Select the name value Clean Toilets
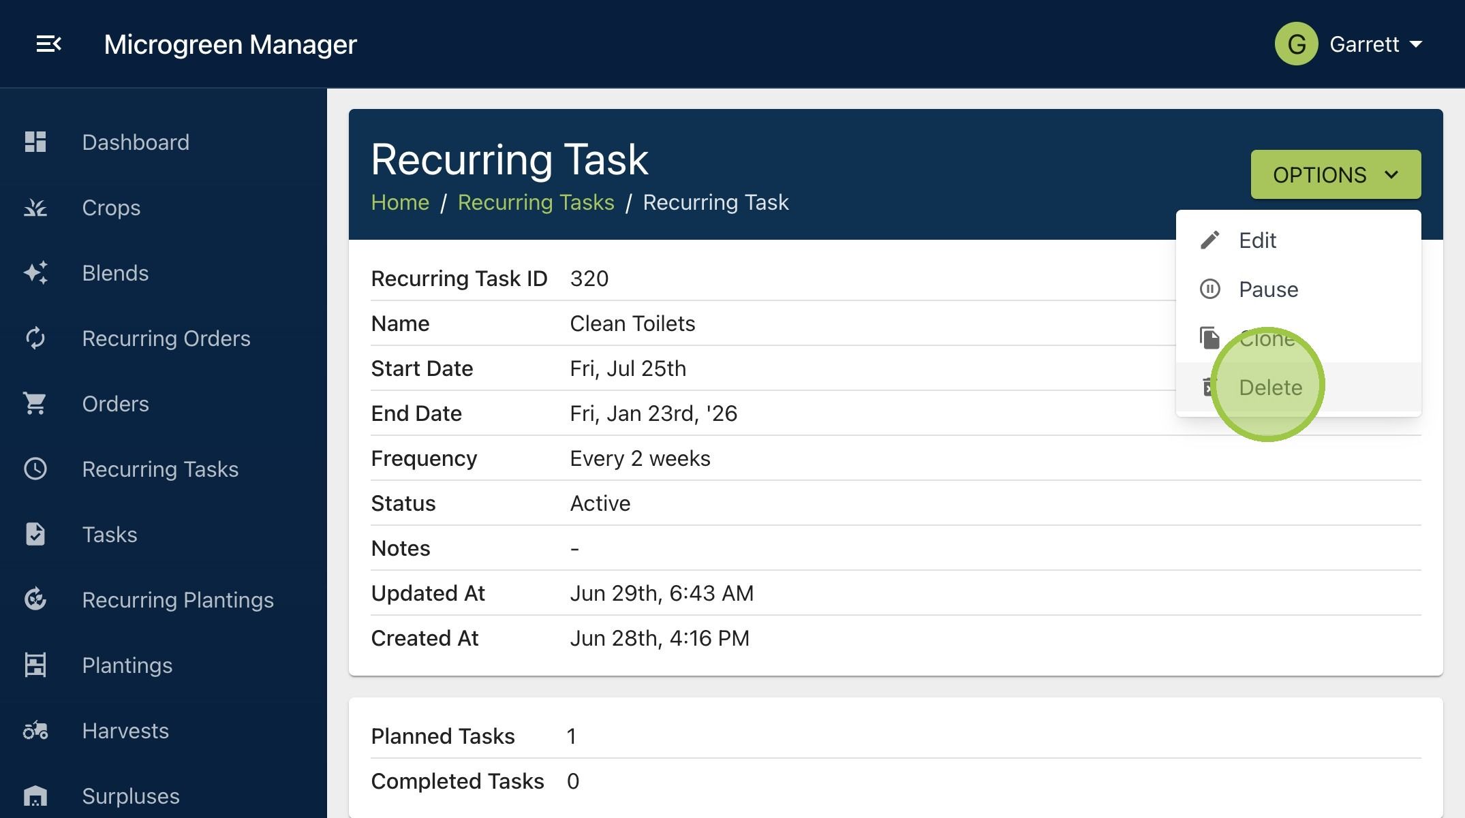The width and height of the screenshot is (1465, 818). click(x=632, y=324)
